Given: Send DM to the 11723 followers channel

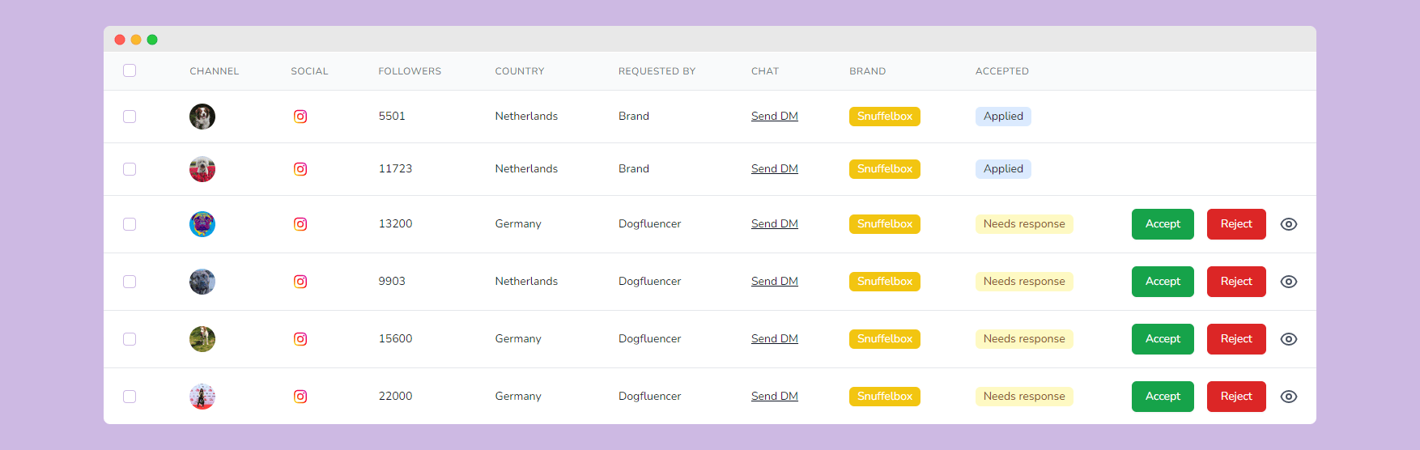Looking at the screenshot, I should click(775, 169).
